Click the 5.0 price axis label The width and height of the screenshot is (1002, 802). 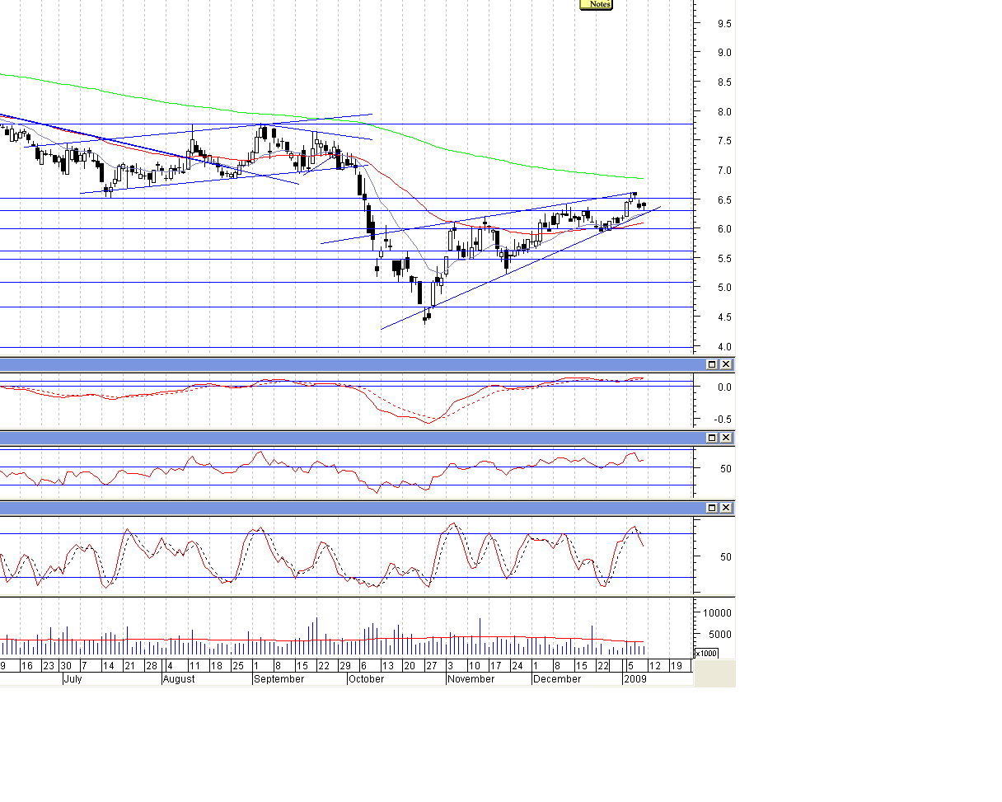pyautogui.click(x=724, y=287)
